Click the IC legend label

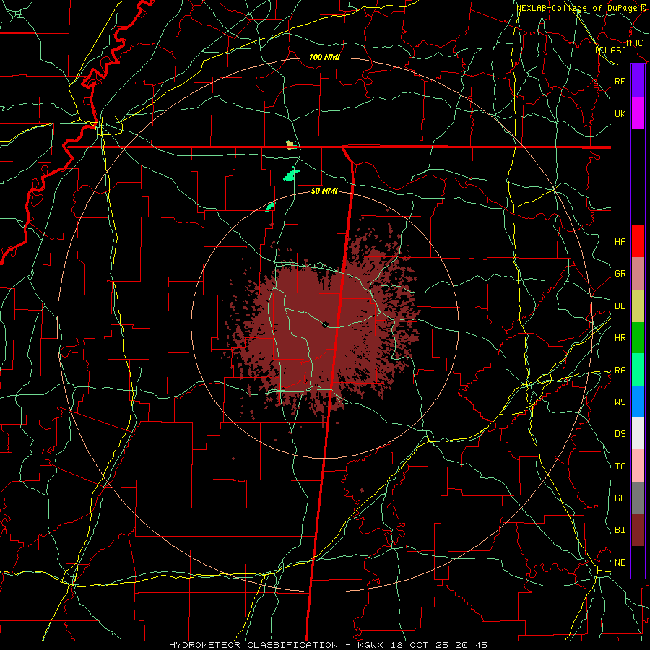(x=620, y=467)
